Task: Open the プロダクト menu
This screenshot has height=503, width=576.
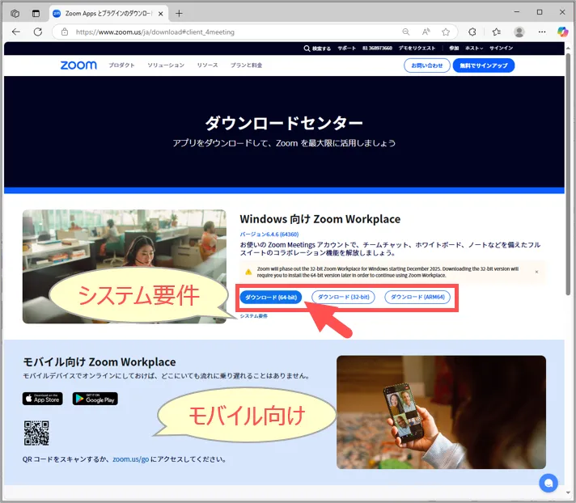Action: (121, 66)
